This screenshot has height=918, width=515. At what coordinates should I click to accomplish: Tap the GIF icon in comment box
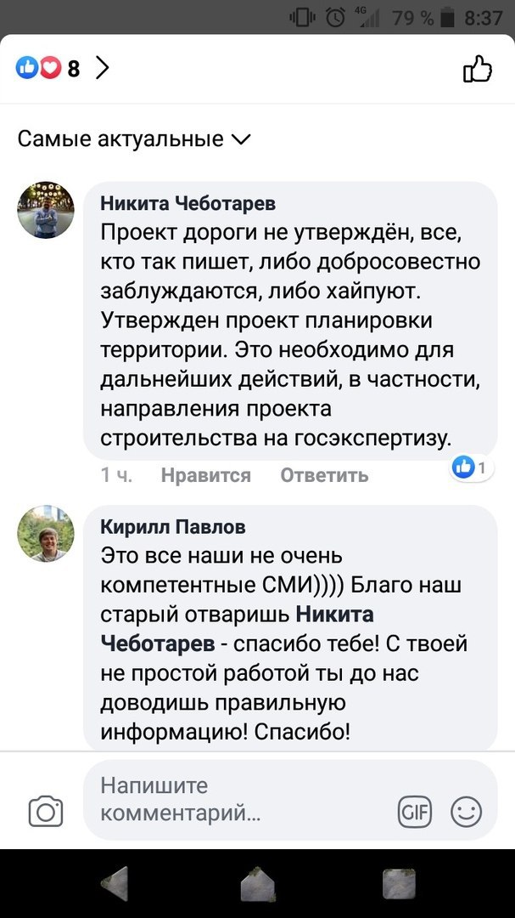click(415, 812)
